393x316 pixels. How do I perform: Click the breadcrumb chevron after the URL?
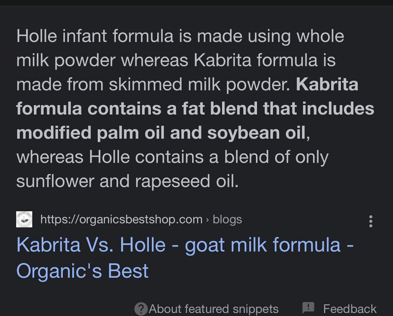click(207, 219)
